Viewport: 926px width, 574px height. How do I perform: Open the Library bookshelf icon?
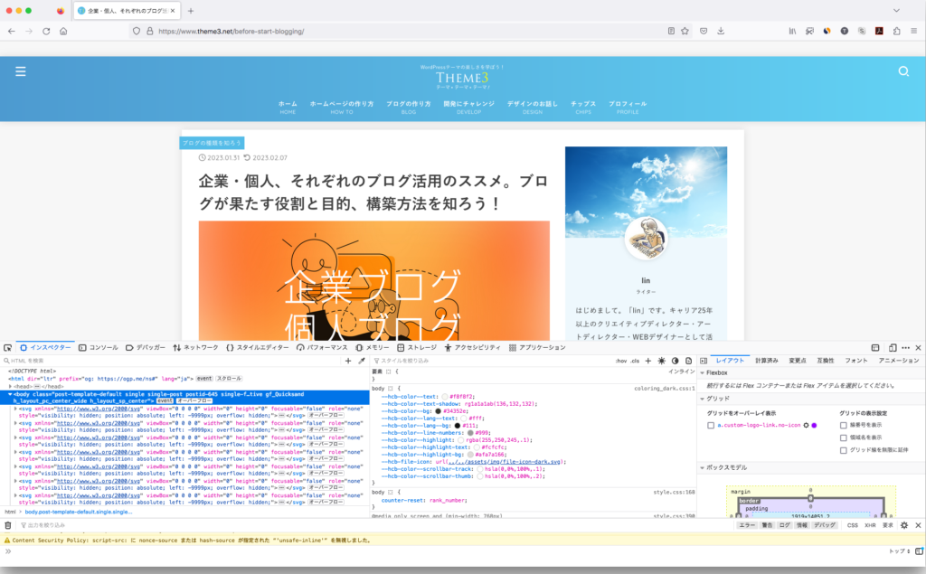tap(792, 32)
